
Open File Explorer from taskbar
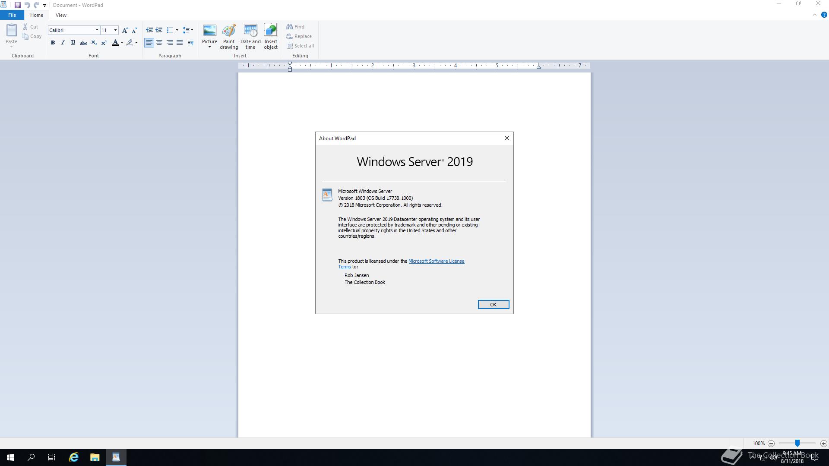95,457
